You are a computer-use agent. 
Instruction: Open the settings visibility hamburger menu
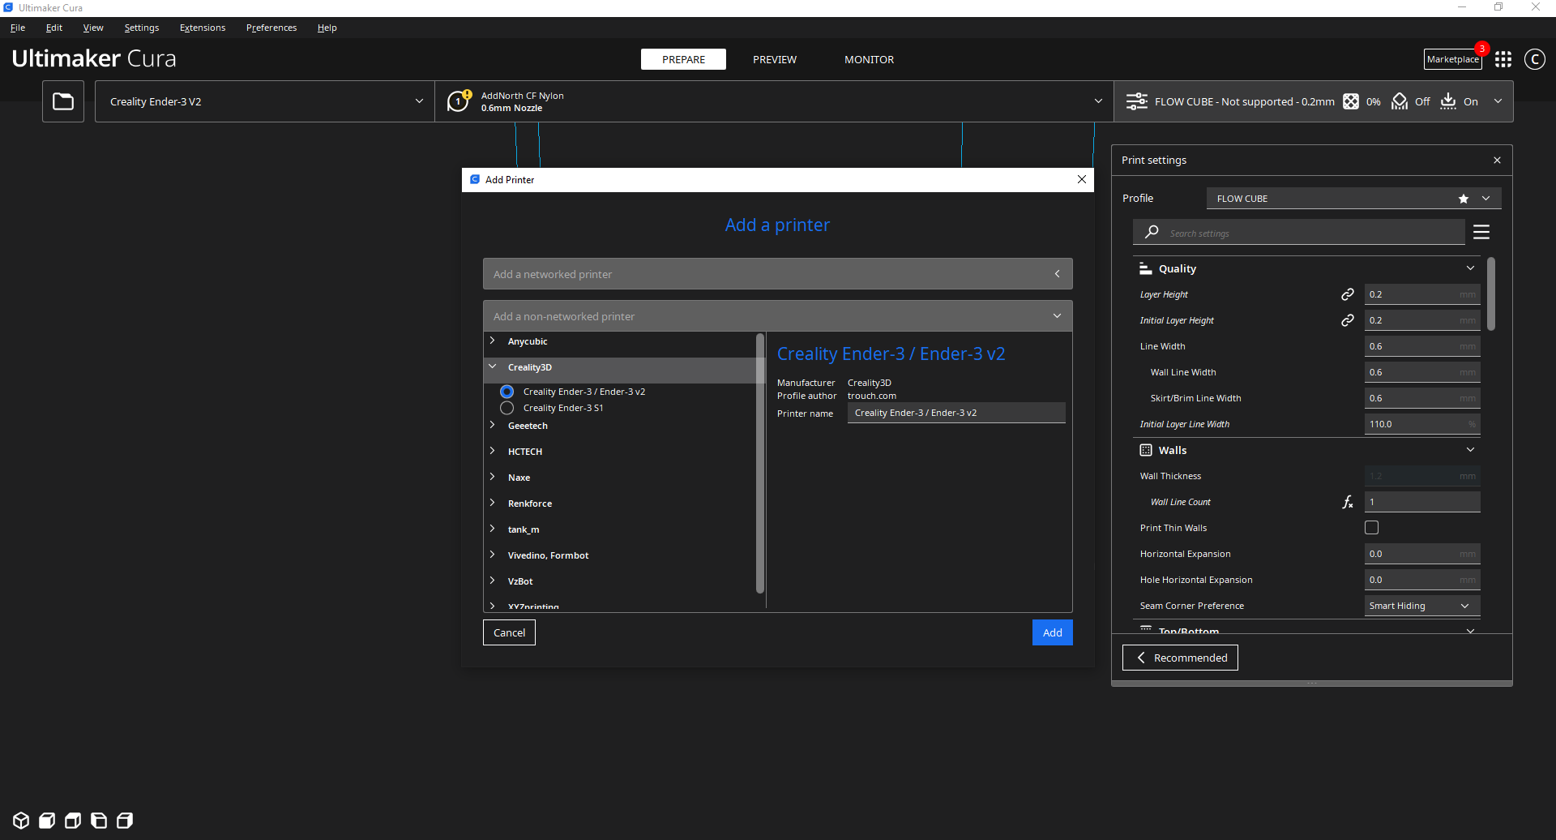pos(1481,233)
